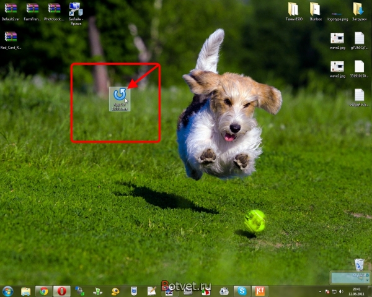Open Skype from the taskbar
Viewport: 372px width, 297px height.
242,291
